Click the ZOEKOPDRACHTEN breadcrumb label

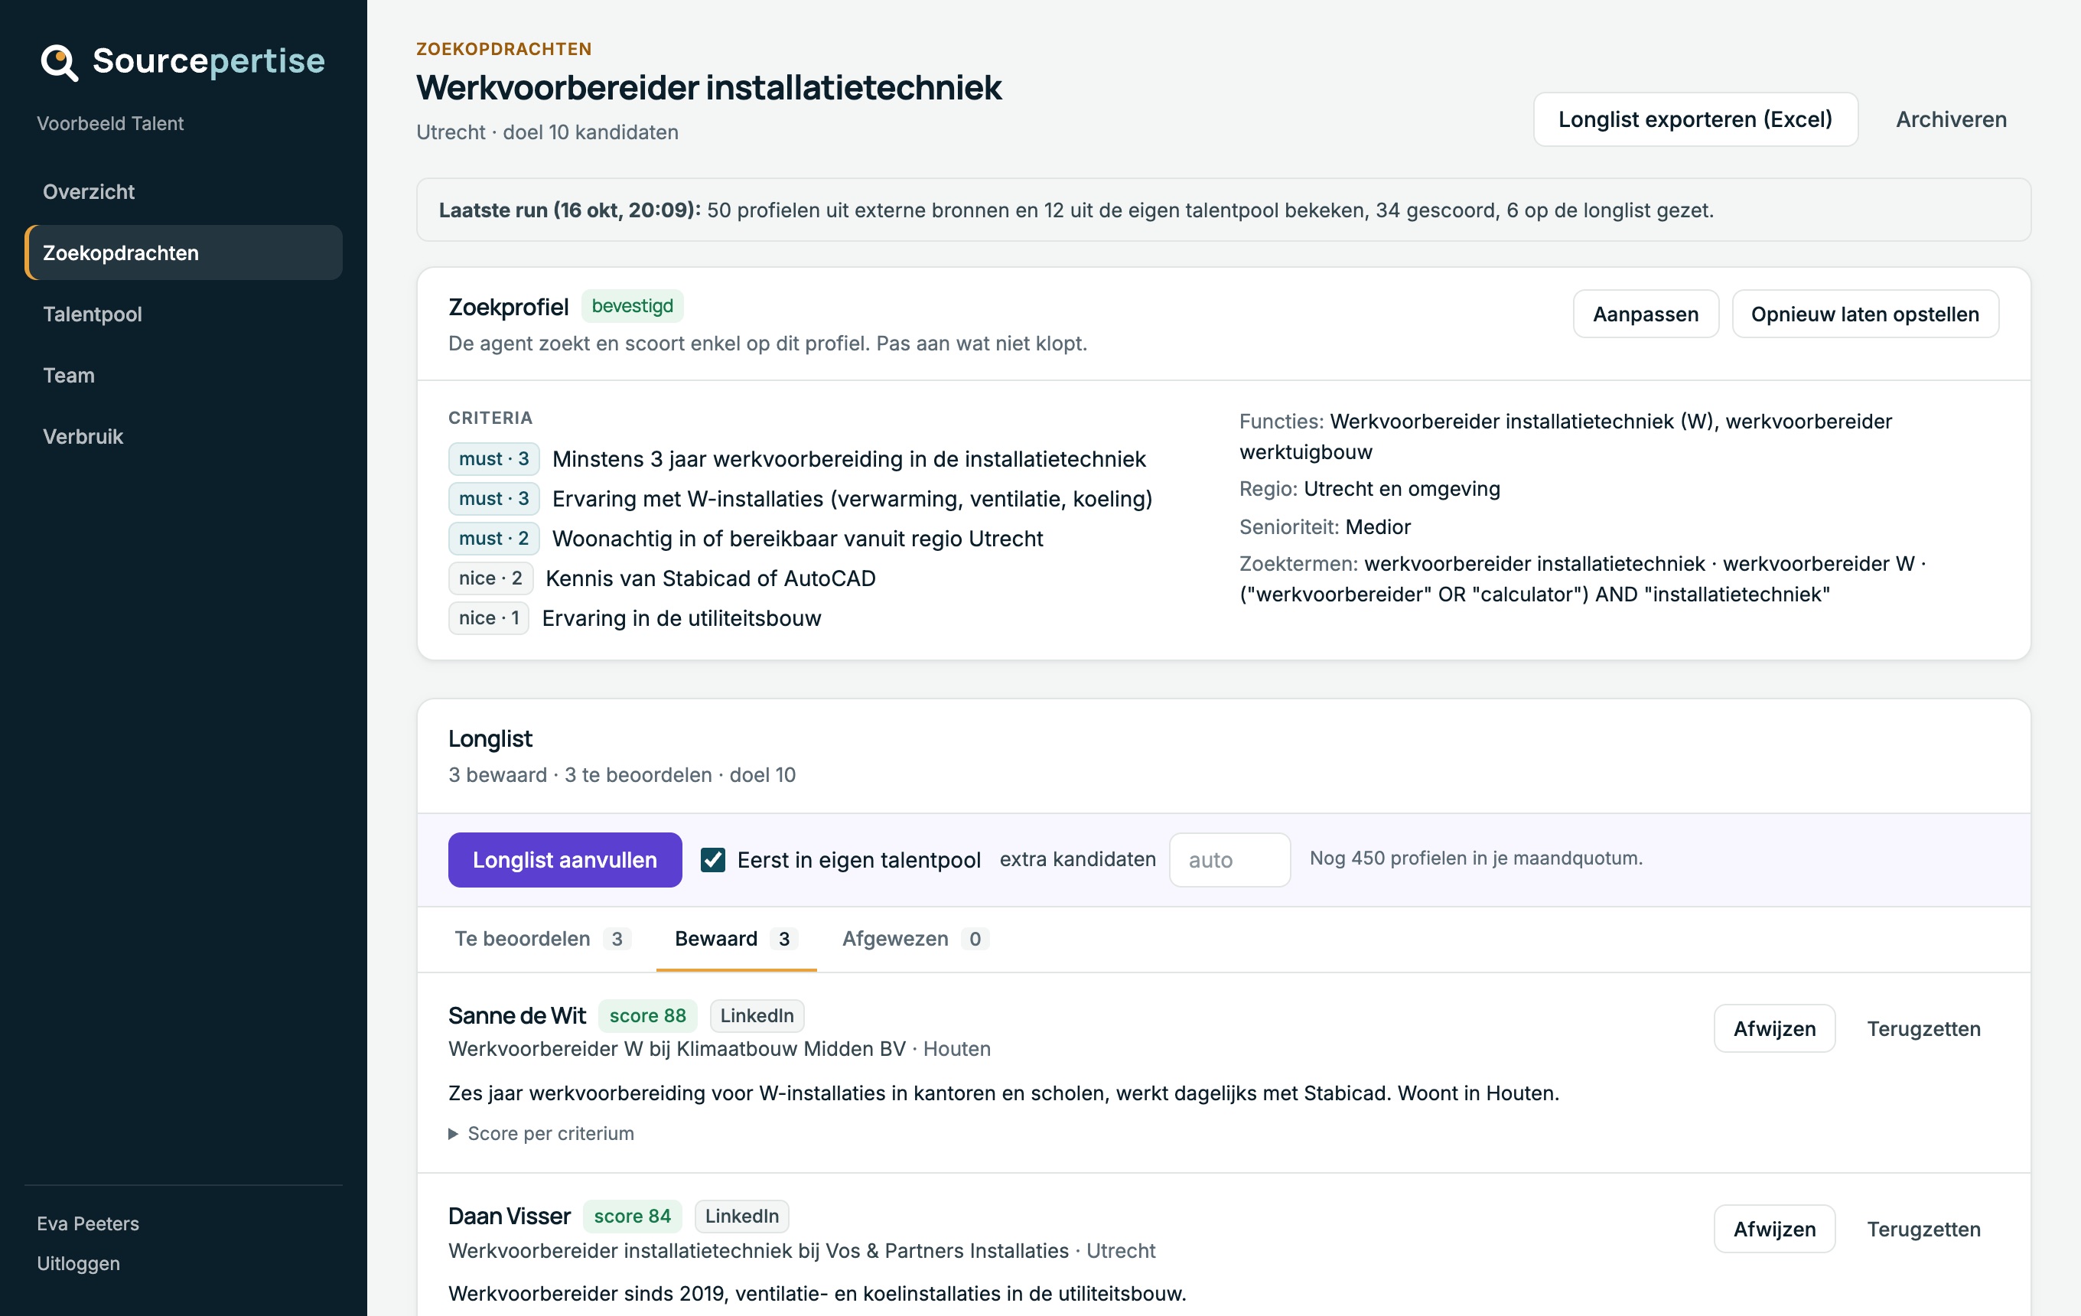[x=504, y=49]
